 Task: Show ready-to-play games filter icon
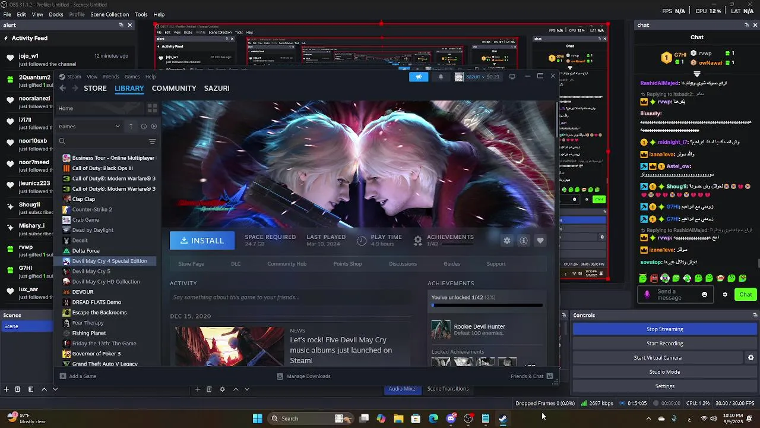click(154, 127)
